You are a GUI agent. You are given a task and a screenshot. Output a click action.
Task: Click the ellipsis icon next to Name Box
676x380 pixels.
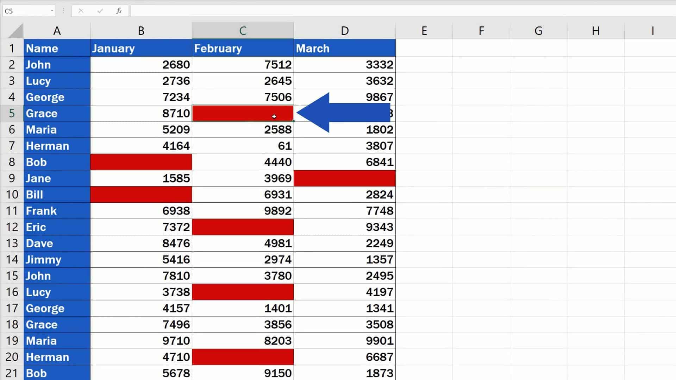(x=63, y=11)
